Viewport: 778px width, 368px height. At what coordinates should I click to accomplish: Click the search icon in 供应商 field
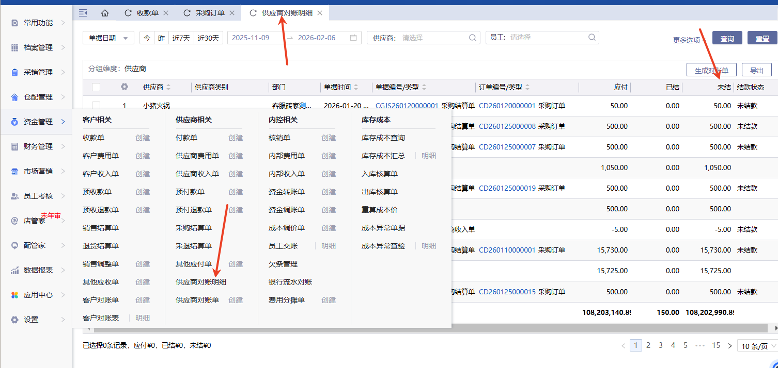pyautogui.click(x=472, y=38)
